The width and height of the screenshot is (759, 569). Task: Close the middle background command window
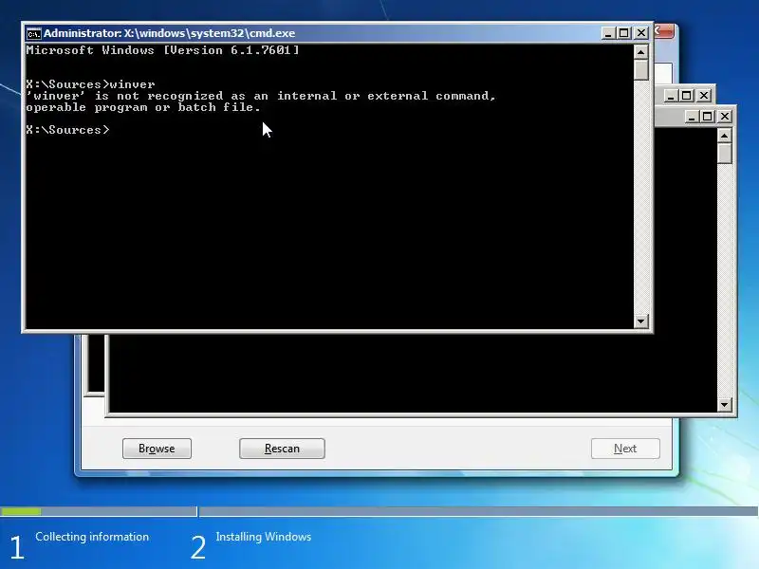pos(703,96)
